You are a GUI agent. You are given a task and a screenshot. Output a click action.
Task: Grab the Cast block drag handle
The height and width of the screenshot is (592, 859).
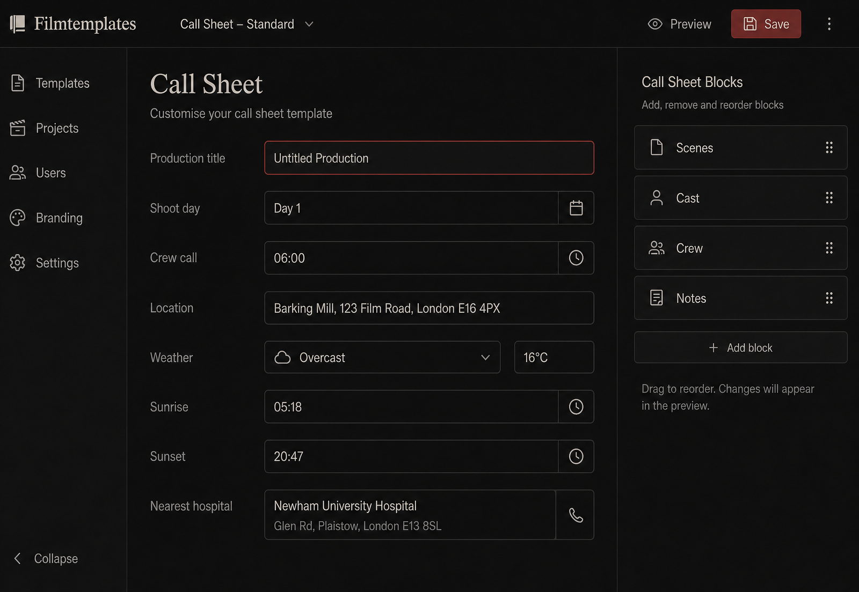coord(829,198)
